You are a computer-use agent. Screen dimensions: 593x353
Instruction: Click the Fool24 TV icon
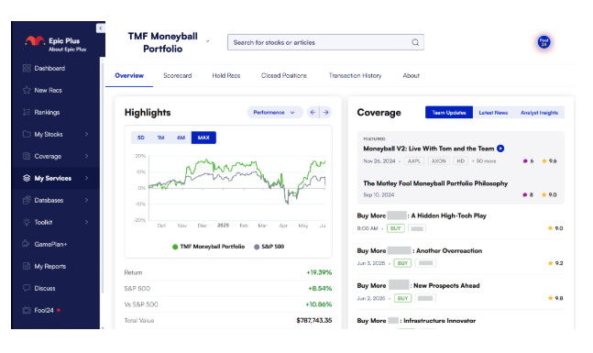[27, 310]
